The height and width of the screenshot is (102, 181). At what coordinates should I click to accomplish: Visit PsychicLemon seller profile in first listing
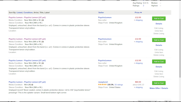(x=105, y=17)
